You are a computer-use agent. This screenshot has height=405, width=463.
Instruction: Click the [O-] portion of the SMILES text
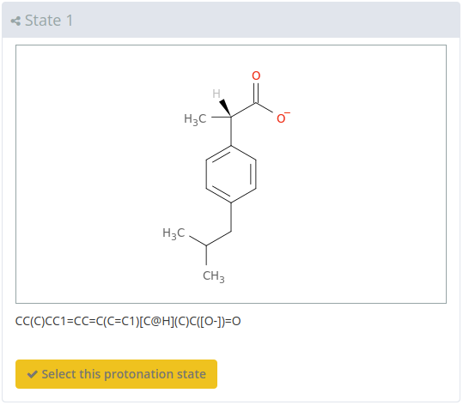[x=211, y=321]
